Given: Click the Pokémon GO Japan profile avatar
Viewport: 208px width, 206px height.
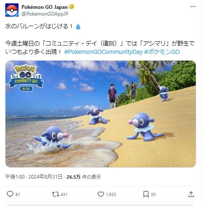Looking at the screenshot, I should click(x=12, y=10).
